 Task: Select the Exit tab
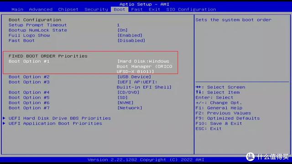[154, 9]
